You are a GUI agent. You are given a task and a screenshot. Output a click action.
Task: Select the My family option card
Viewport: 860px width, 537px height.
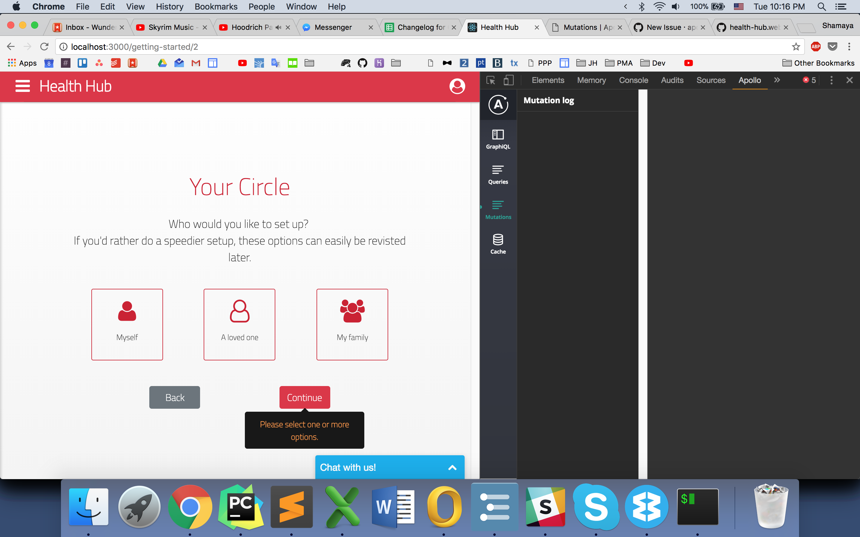[x=352, y=324]
